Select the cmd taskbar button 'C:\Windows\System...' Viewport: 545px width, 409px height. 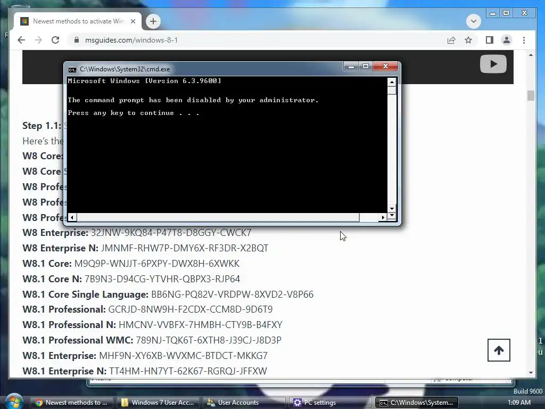[416, 403]
